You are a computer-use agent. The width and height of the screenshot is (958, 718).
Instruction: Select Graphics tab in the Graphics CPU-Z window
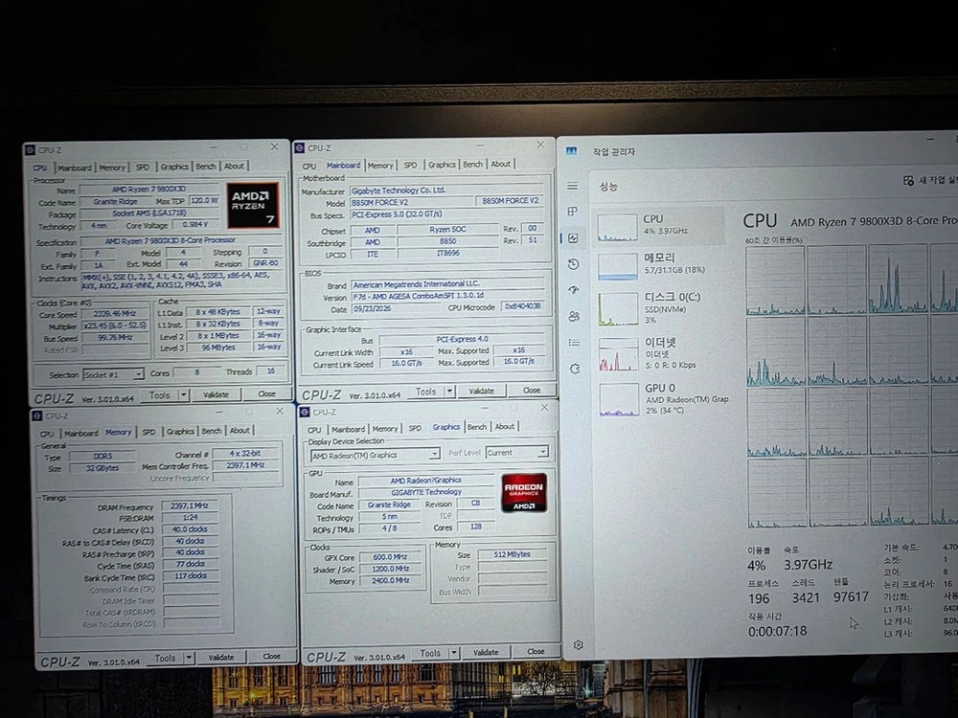pos(446,427)
